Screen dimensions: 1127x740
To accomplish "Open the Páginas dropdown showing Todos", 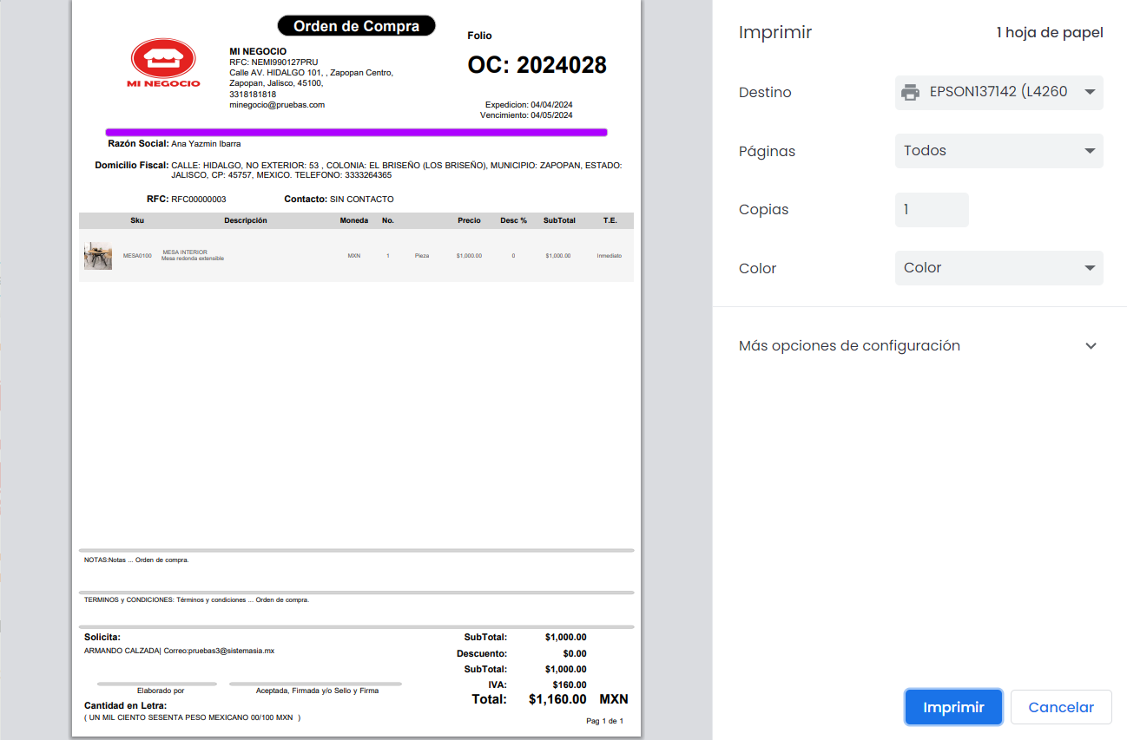I will coord(998,151).
